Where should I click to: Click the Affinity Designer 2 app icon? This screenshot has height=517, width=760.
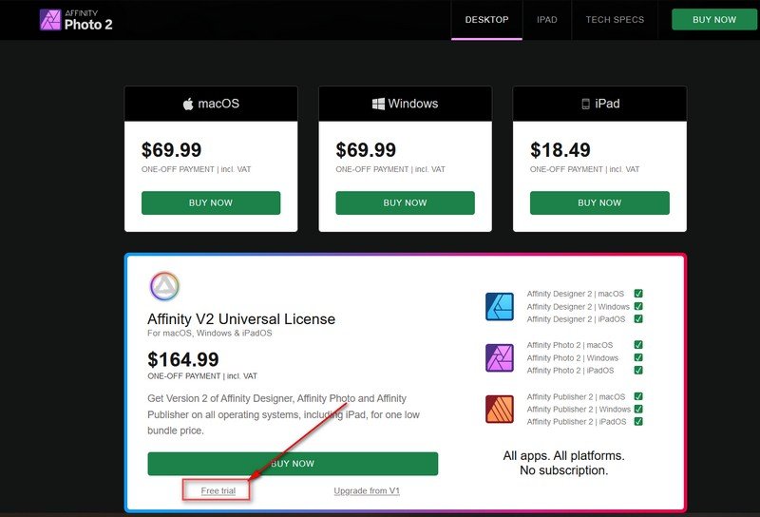[500, 307]
